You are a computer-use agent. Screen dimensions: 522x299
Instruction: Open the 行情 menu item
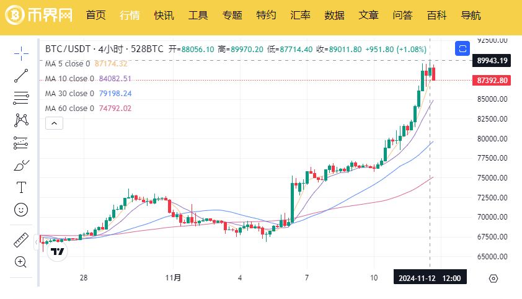click(x=130, y=16)
